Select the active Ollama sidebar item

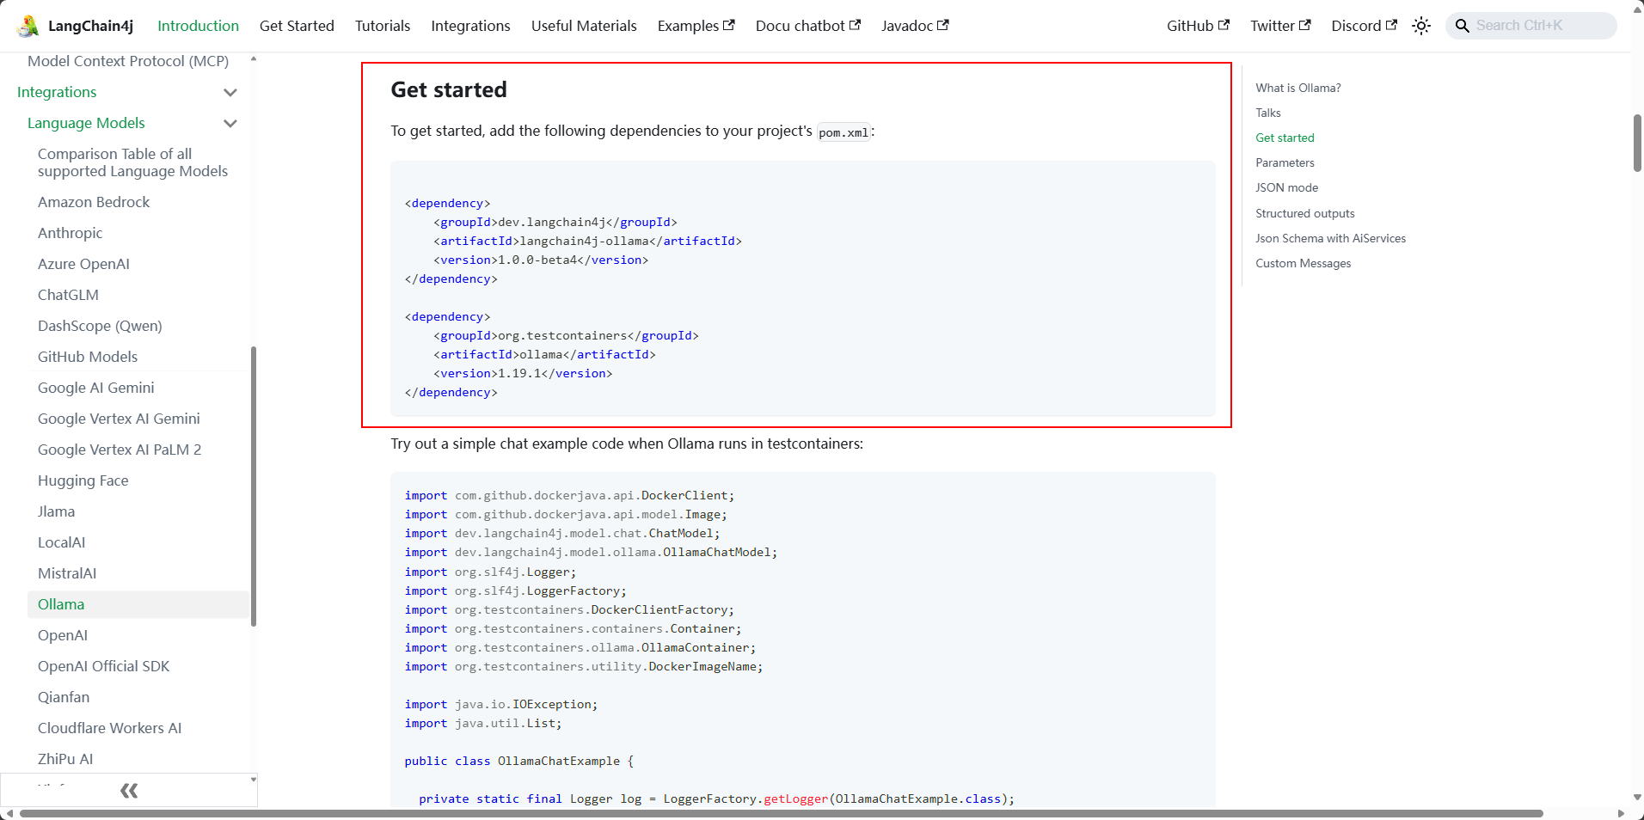pos(138,604)
